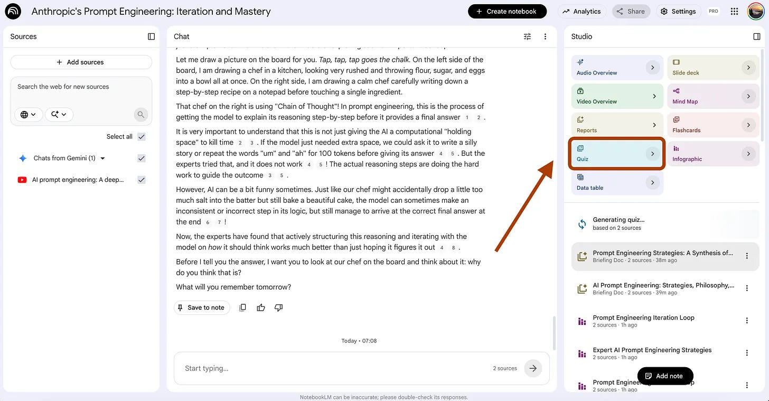Open the Reports tile

click(617, 125)
